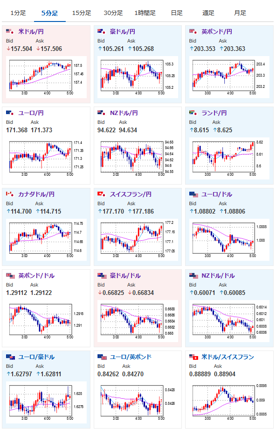Switch to the 1分足 timeframe tab
This screenshot has width=276, height=430.
(18, 13)
